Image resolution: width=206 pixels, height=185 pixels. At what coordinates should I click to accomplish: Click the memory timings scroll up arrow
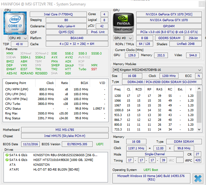[x=199, y=88]
